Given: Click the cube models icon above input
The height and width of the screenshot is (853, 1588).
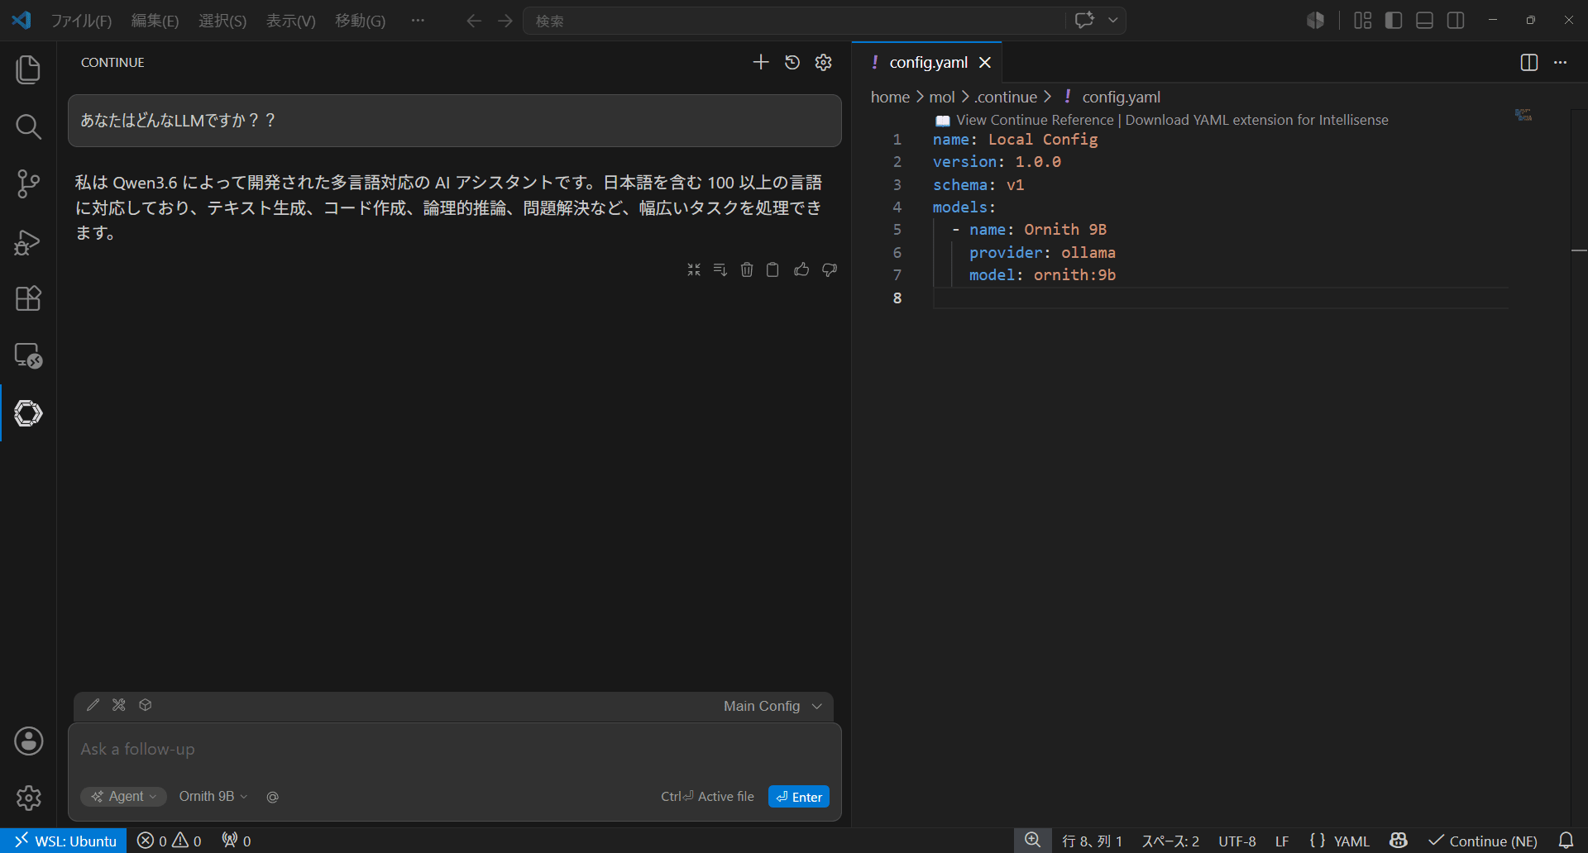Looking at the screenshot, I should (x=146, y=705).
